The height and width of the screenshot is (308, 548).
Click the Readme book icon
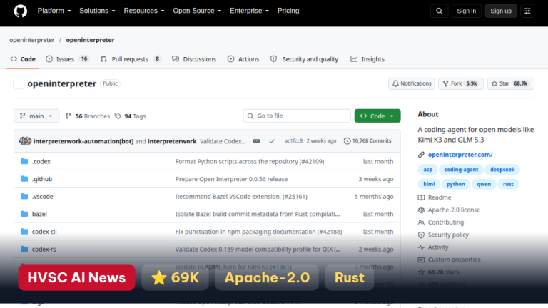click(421, 197)
